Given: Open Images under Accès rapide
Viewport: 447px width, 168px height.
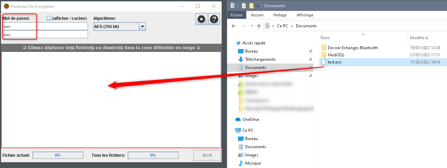Looking at the screenshot, I should pyautogui.click(x=252, y=76).
